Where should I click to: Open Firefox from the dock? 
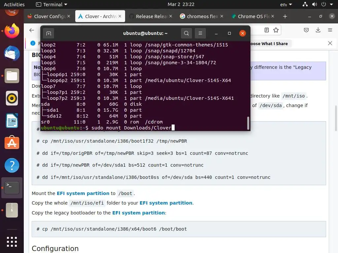click(x=12, y=31)
